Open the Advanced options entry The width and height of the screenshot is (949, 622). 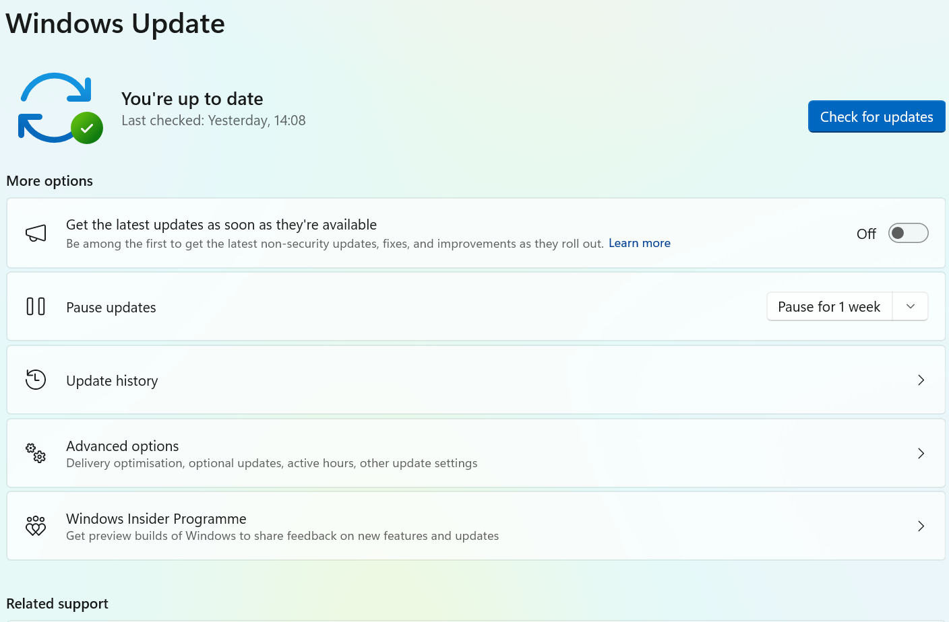(x=123, y=446)
